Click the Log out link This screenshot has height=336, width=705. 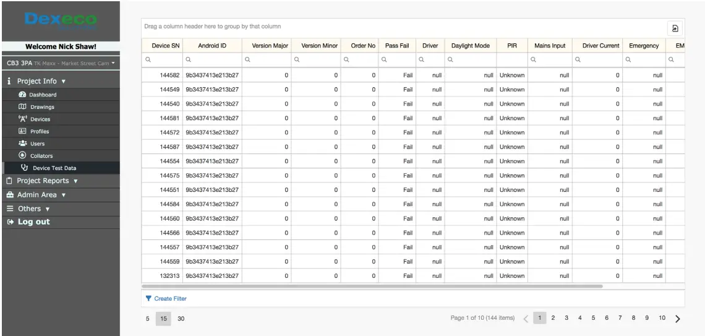pos(34,222)
